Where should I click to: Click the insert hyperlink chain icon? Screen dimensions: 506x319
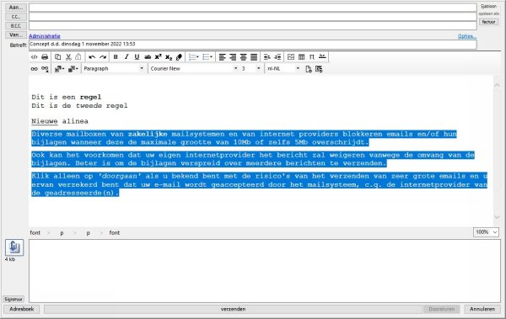pyautogui.click(x=35, y=69)
